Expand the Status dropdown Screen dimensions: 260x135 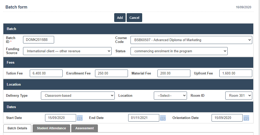tap(179, 51)
